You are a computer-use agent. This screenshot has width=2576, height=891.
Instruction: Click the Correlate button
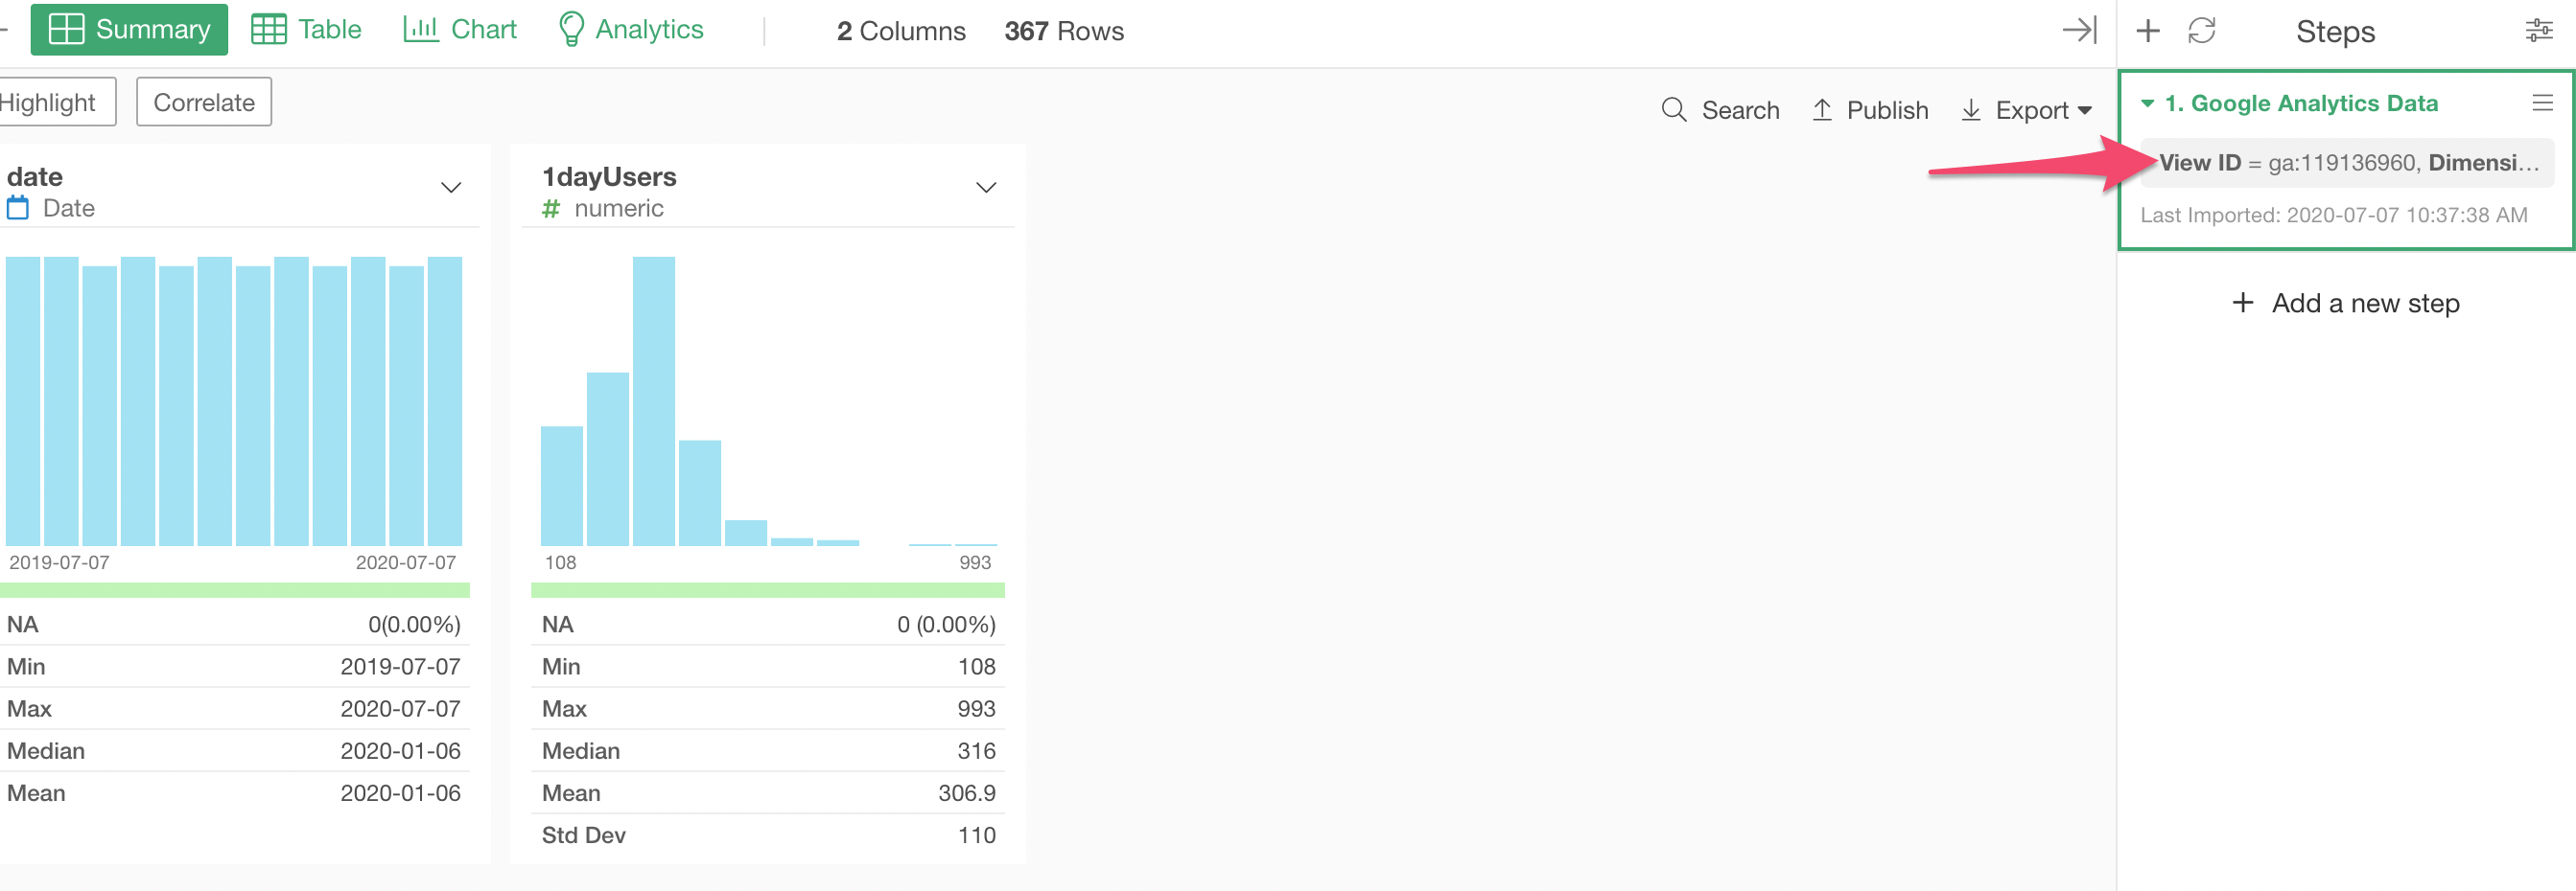click(204, 102)
